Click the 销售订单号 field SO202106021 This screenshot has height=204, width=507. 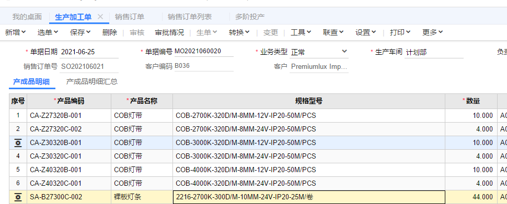89,66
